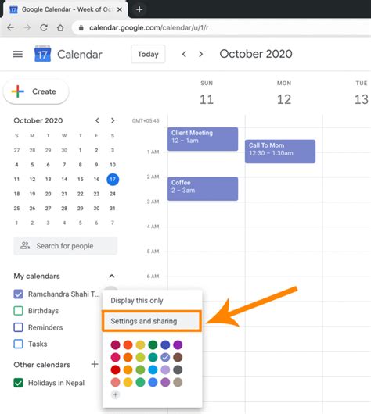Uncheck Ramchandra Shahi calendar checkbox
371x414 pixels.
pos(18,294)
